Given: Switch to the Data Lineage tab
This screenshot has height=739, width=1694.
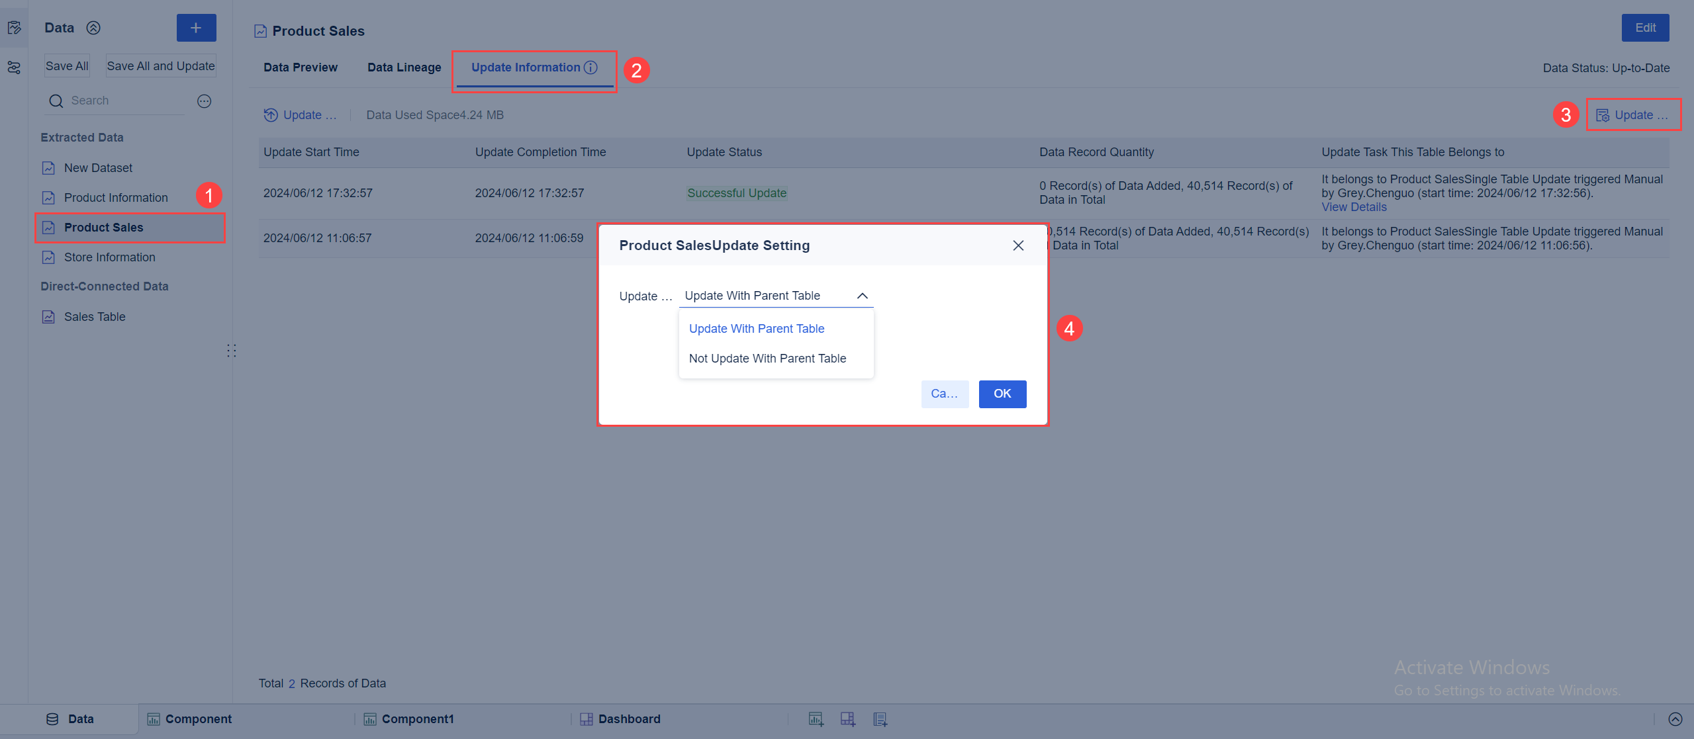Looking at the screenshot, I should point(404,67).
